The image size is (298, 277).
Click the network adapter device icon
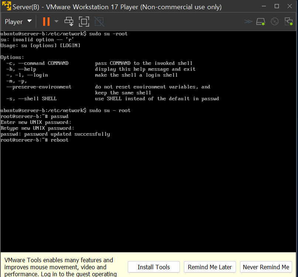(288, 21)
